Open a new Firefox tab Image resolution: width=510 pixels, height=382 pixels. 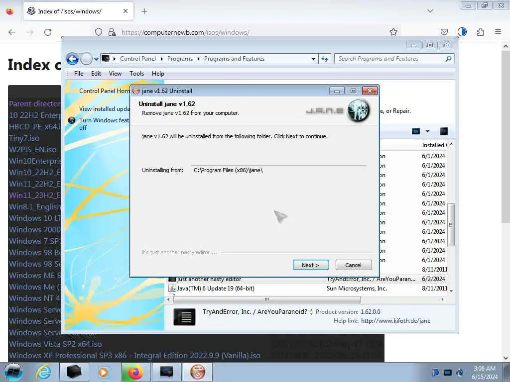(x=144, y=11)
